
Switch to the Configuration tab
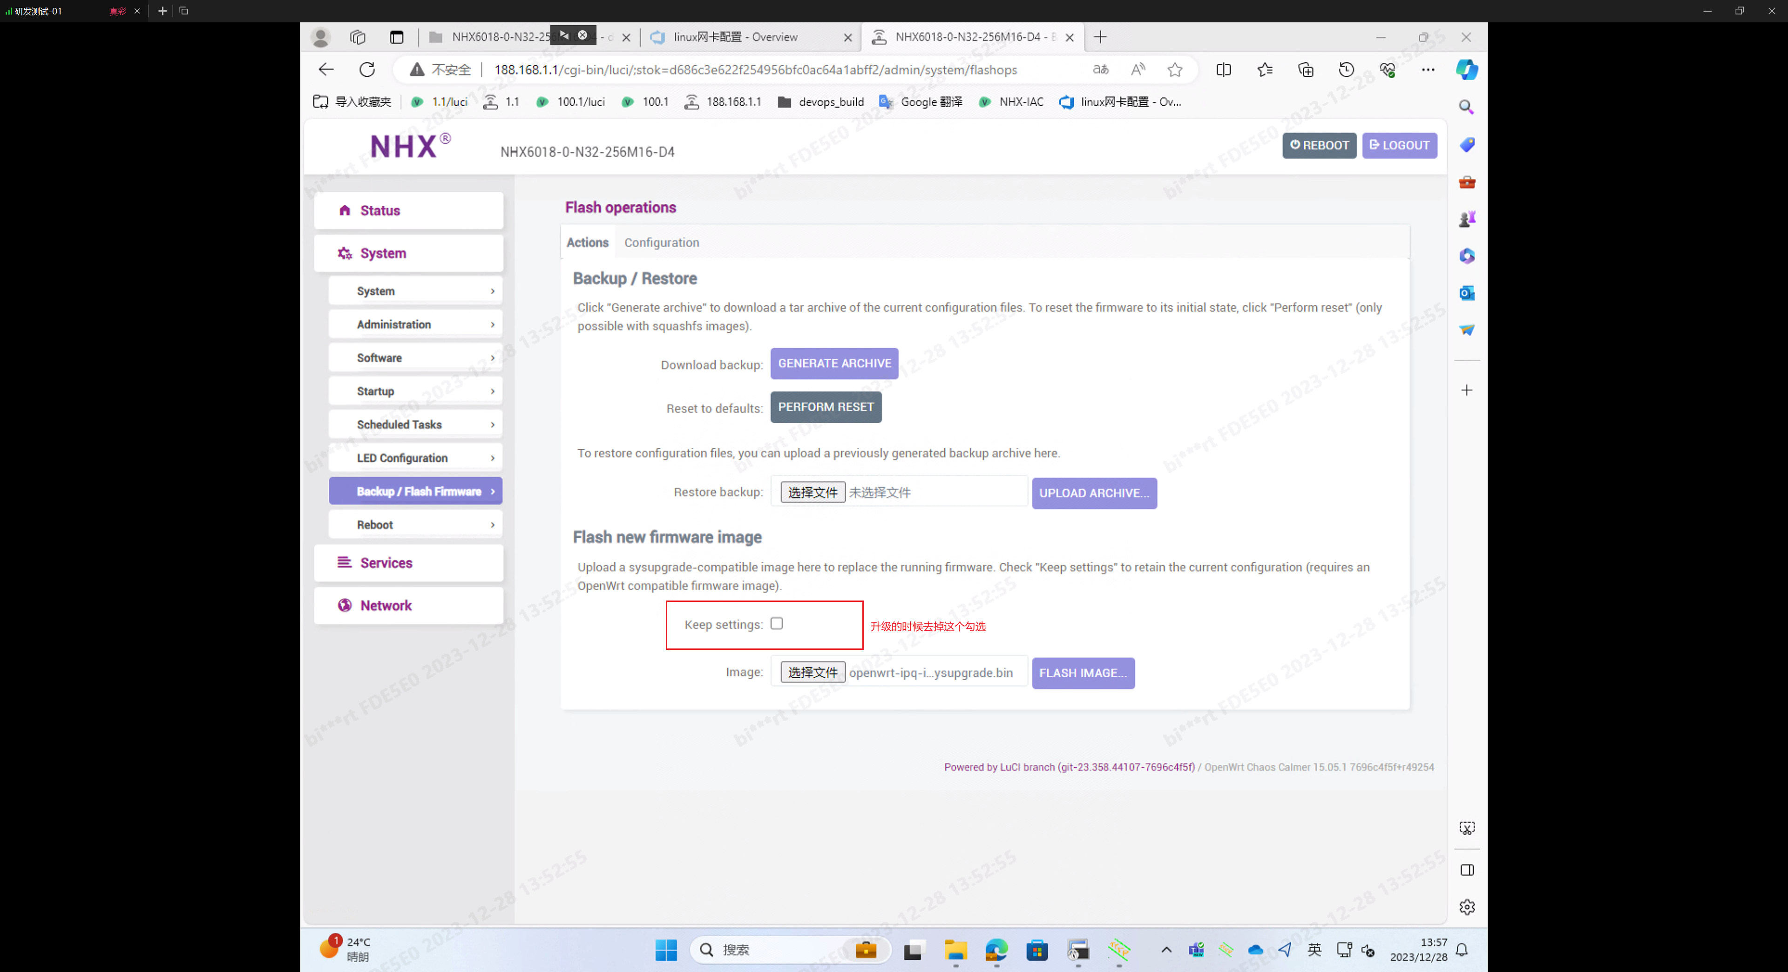(x=661, y=242)
